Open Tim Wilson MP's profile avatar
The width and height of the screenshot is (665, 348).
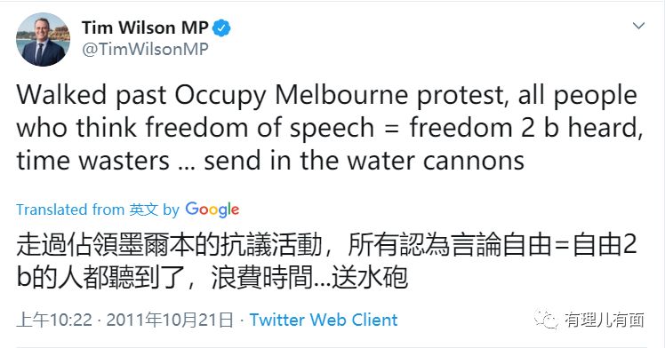pyautogui.click(x=44, y=40)
